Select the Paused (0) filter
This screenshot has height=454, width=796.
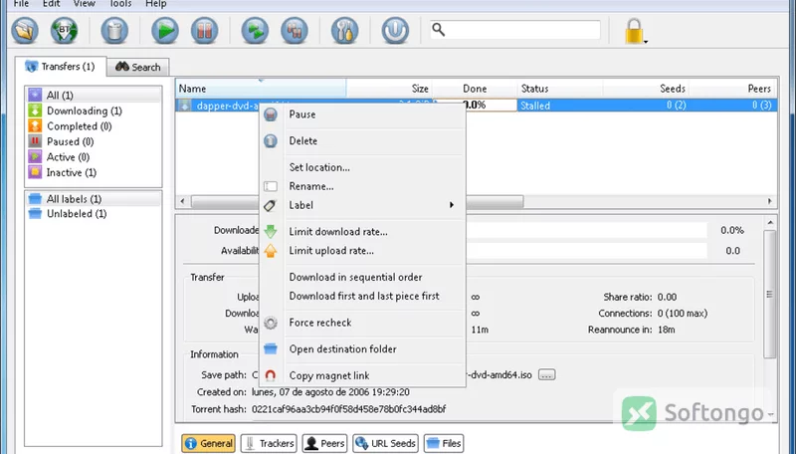point(94,141)
